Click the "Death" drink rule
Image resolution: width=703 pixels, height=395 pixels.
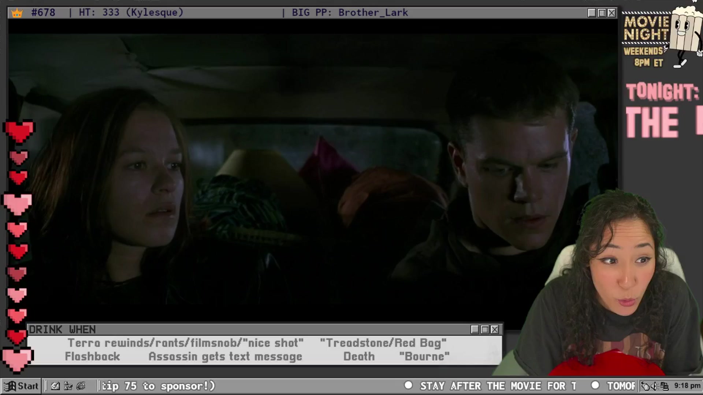tap(359, 356)
